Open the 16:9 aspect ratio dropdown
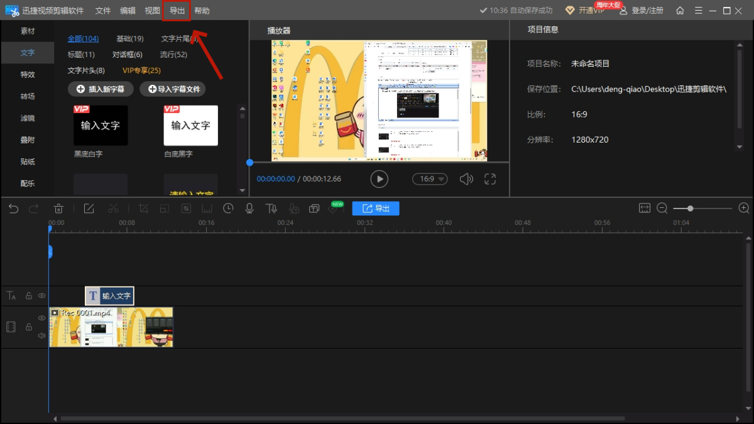 (430, 179)
